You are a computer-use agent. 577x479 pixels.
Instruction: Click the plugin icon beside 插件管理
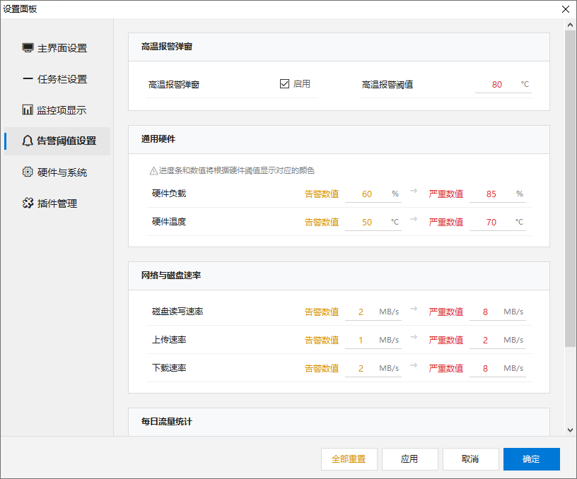[26, 203]
